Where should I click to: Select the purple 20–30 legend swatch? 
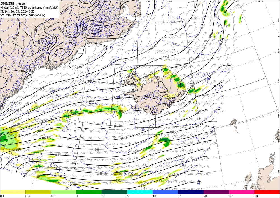(216, 192)
